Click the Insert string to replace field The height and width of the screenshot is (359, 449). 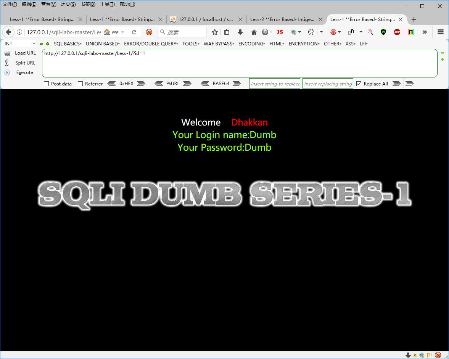[x=275, y=84]
